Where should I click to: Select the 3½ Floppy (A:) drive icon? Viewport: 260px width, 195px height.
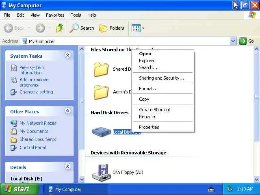pos(101,172)
